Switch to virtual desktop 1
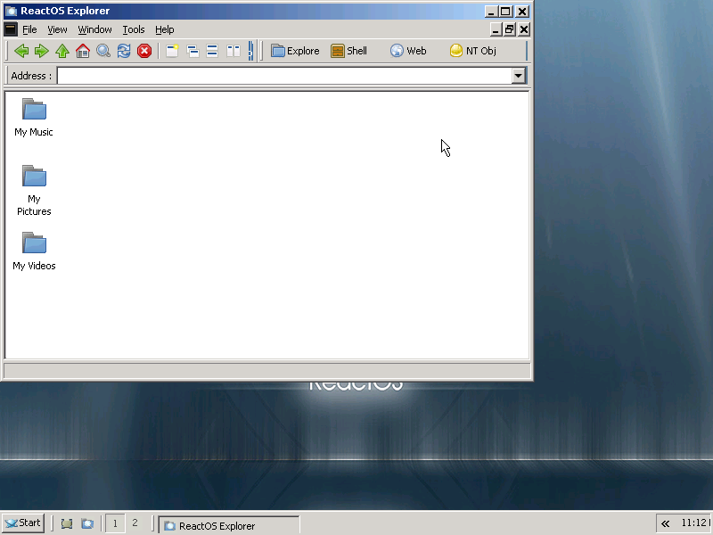The image size is (713, 535). 115,523
